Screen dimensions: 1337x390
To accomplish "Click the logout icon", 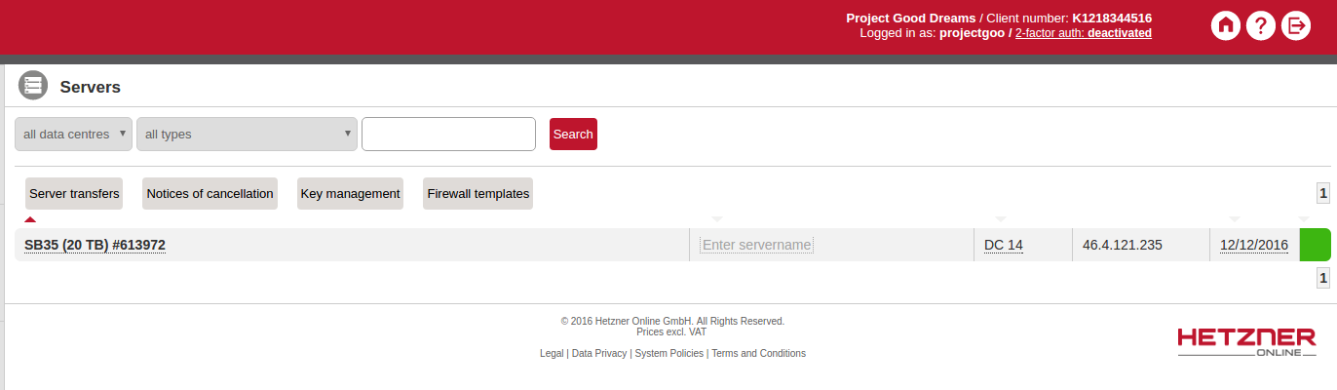I will point(1296,25).
